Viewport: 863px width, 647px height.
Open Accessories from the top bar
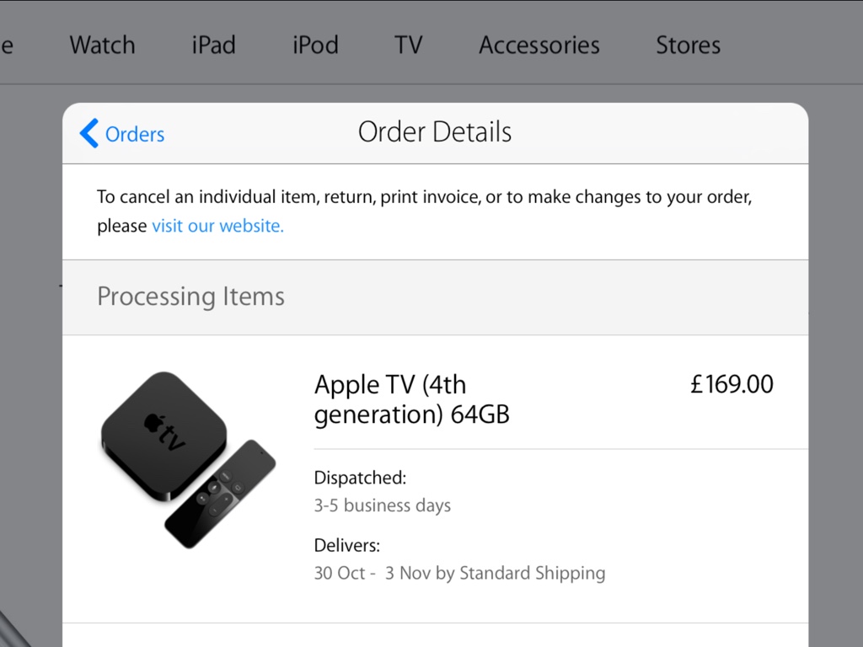click(539, 45)
